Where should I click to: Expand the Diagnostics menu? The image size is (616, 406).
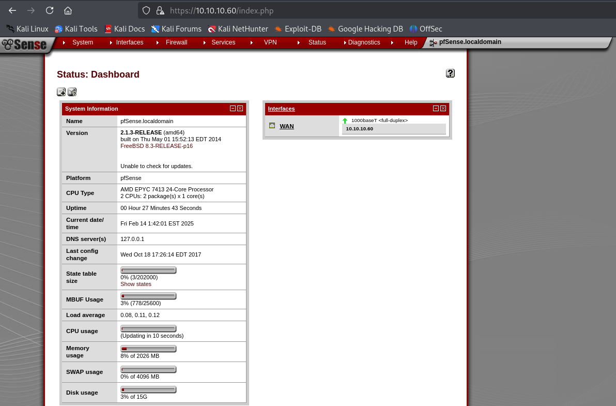364,42
